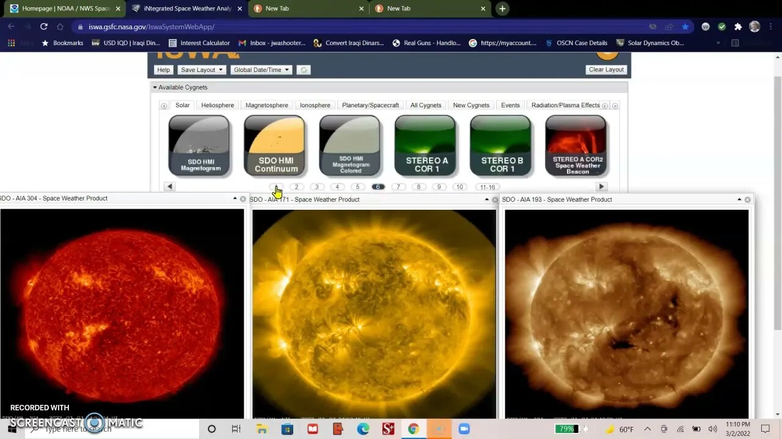The width and height of the screenshot is (782, 439).
Task: Launch Microsoft Edge from the taskbar
Action: [x=363, y=429]
